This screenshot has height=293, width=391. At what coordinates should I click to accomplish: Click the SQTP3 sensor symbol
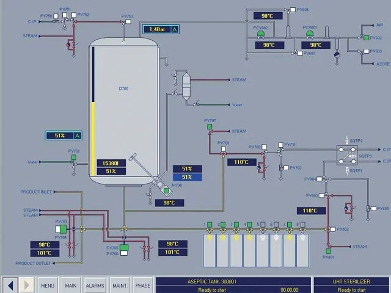[353, 156]
